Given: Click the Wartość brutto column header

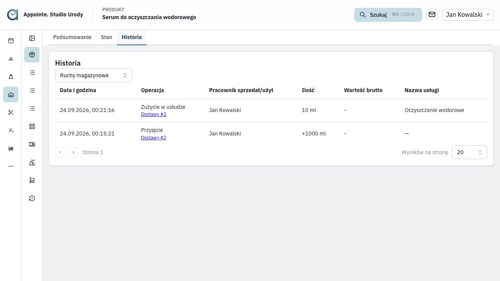Looking at the screenshot, I should tap(363, 90).
